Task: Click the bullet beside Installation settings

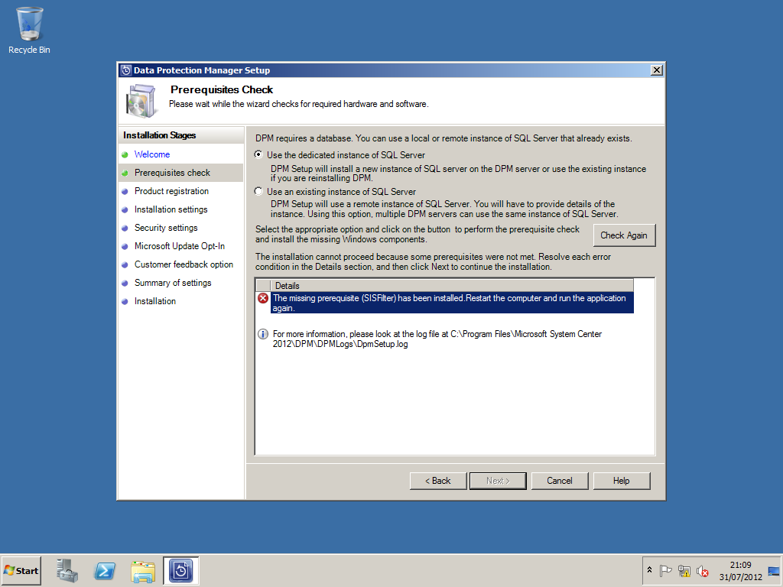Action: pos(125,209)
